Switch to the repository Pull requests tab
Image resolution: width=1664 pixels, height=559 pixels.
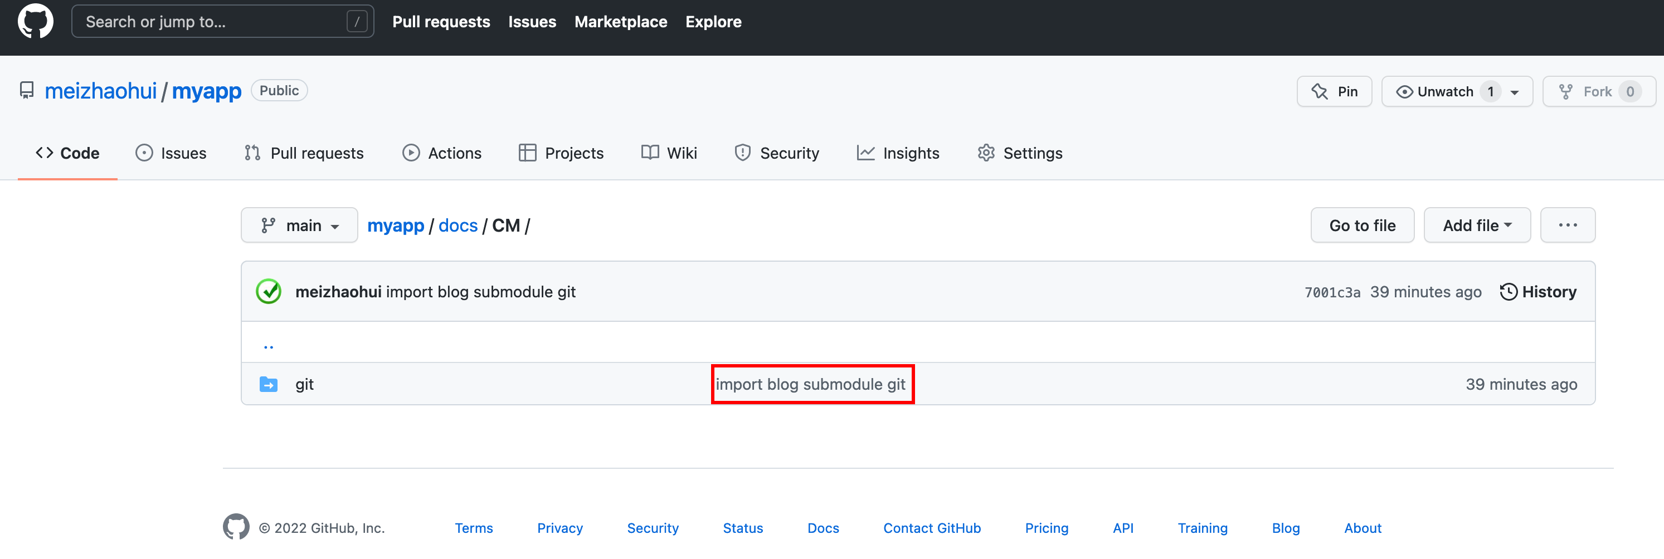coord(304,153)
